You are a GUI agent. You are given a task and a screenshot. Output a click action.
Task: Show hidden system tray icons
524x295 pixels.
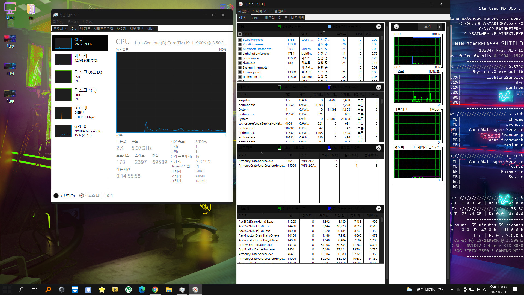(452, 290)
